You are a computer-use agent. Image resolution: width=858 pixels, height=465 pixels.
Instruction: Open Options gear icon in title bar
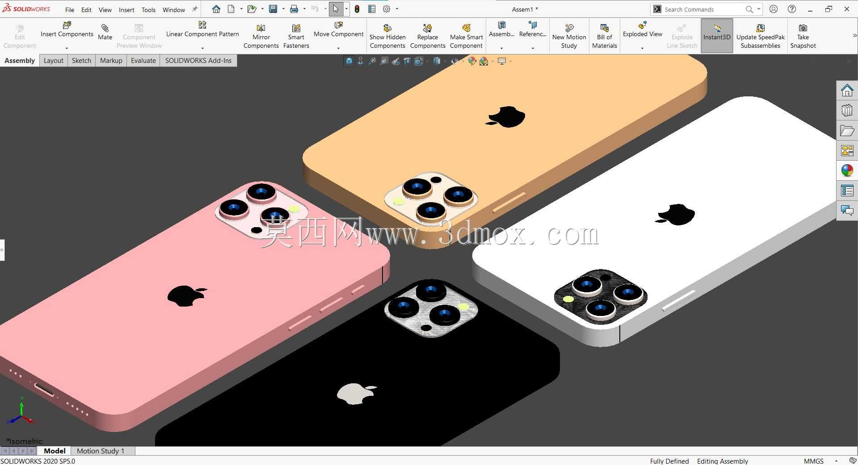click(387, 9)
